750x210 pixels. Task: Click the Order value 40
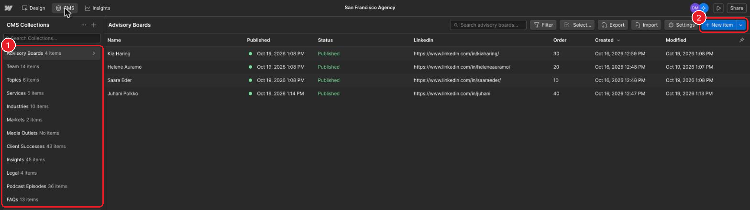tap(556, 94)
